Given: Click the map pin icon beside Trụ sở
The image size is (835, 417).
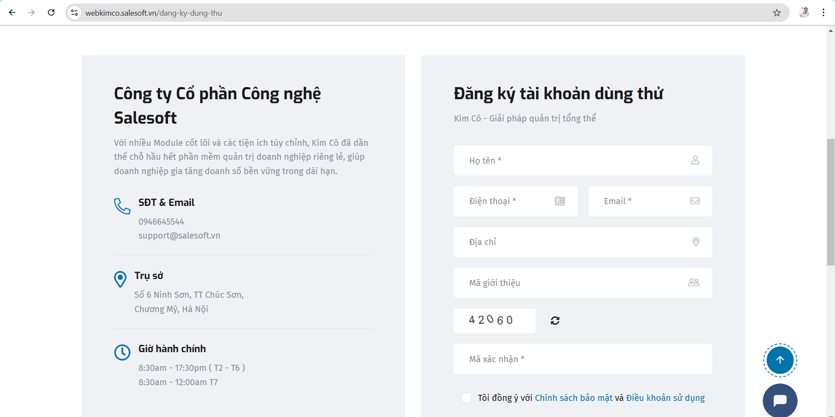Looking at the screenshot, I should (x=120, y=279).
